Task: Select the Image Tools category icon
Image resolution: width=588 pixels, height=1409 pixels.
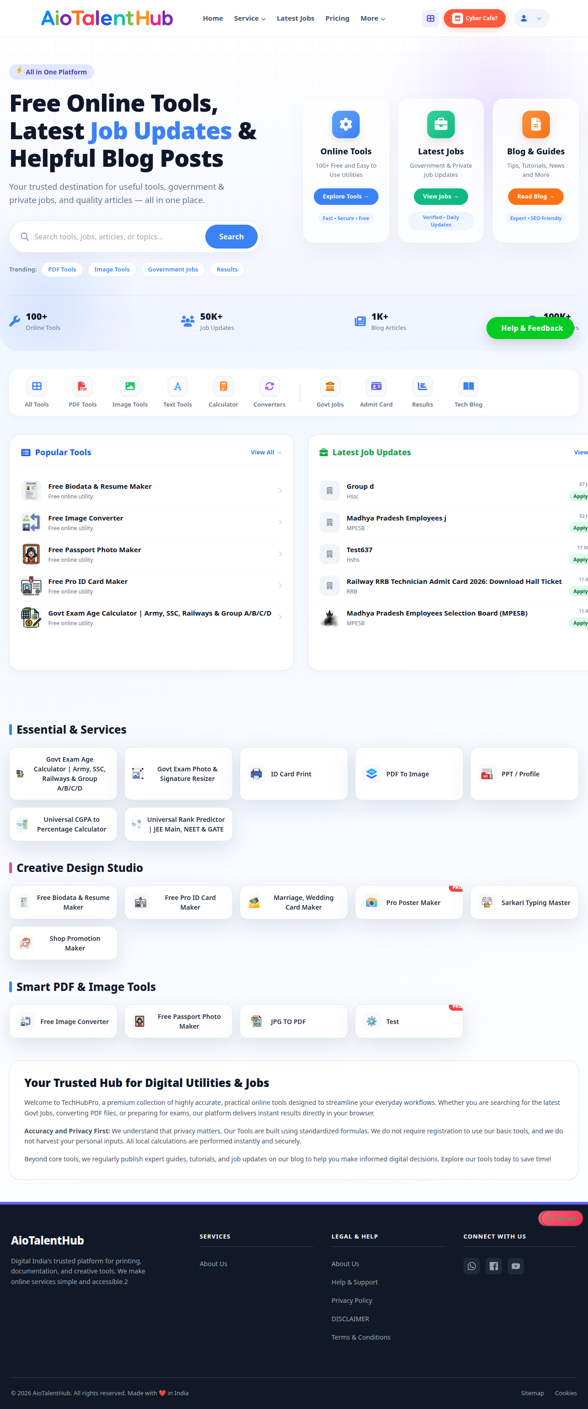Action: pos(130,386)
